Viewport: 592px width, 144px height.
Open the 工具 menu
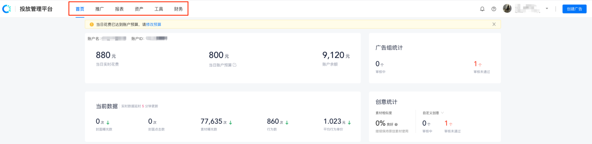(159, 9)
